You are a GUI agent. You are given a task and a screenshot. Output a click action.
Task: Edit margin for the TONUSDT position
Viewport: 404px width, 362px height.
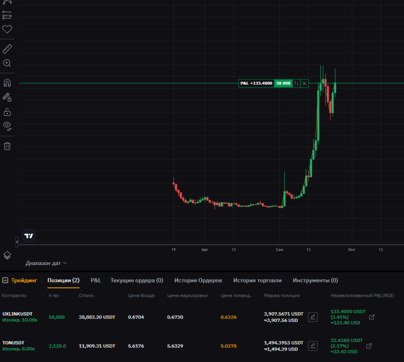[313, 346]
